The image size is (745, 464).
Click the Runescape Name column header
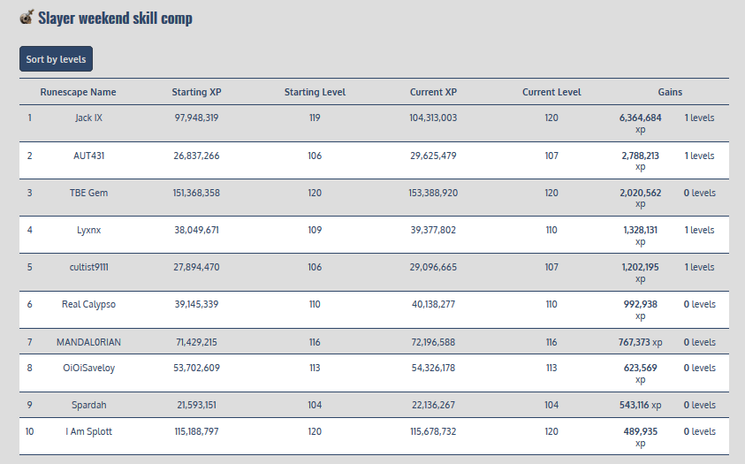click(78, 92)
